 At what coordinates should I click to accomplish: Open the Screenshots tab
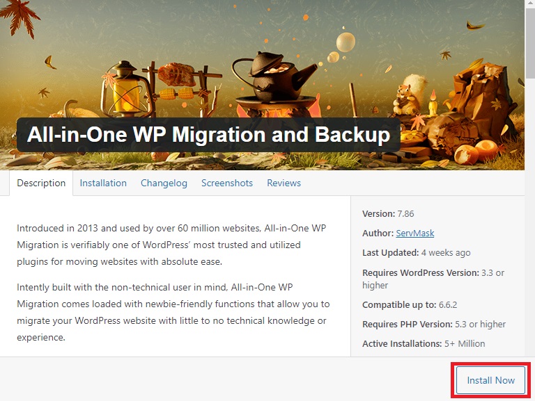[227, 183]
